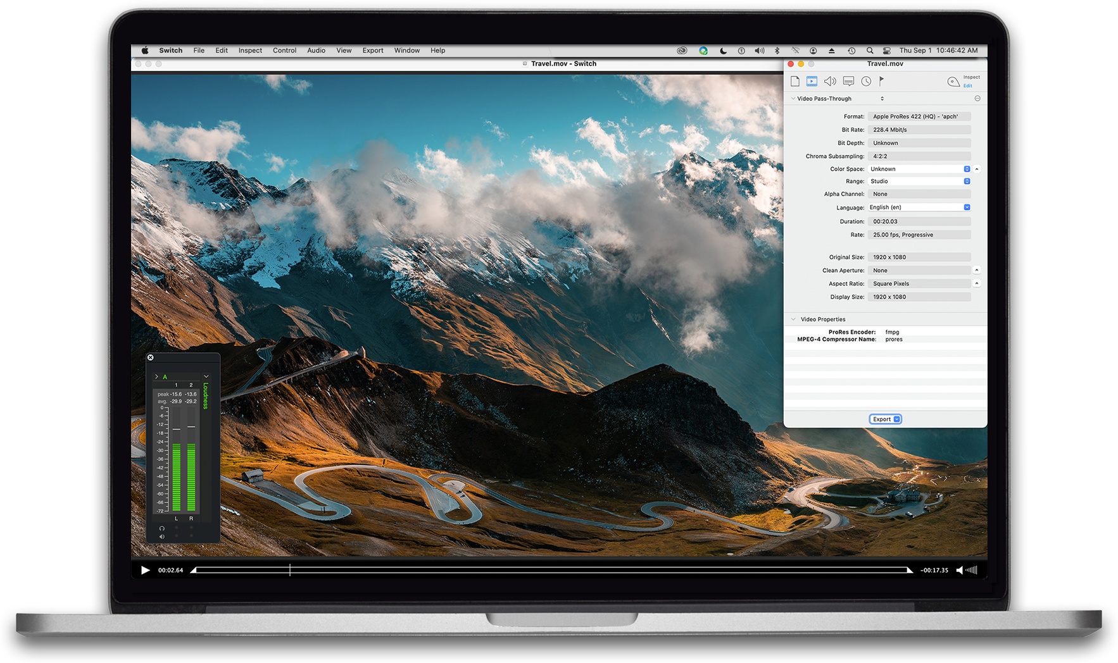Expand audio track A in meter

pos(156,377)
